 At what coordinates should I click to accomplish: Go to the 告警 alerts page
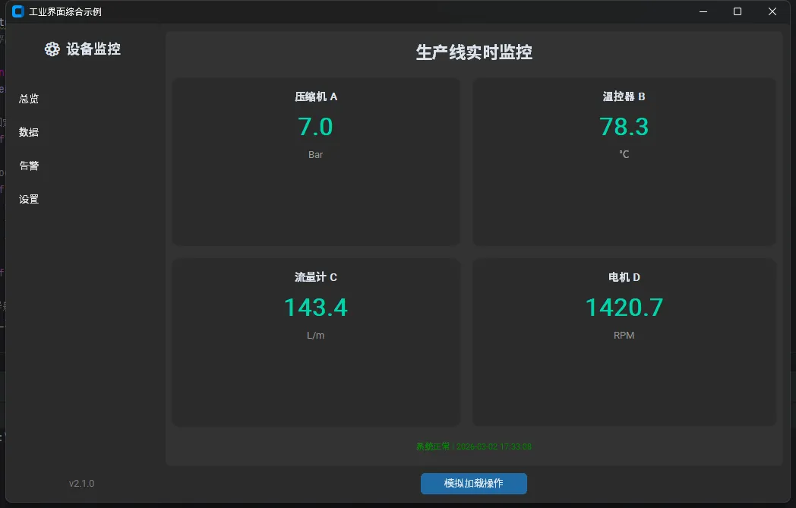[29, 166]
